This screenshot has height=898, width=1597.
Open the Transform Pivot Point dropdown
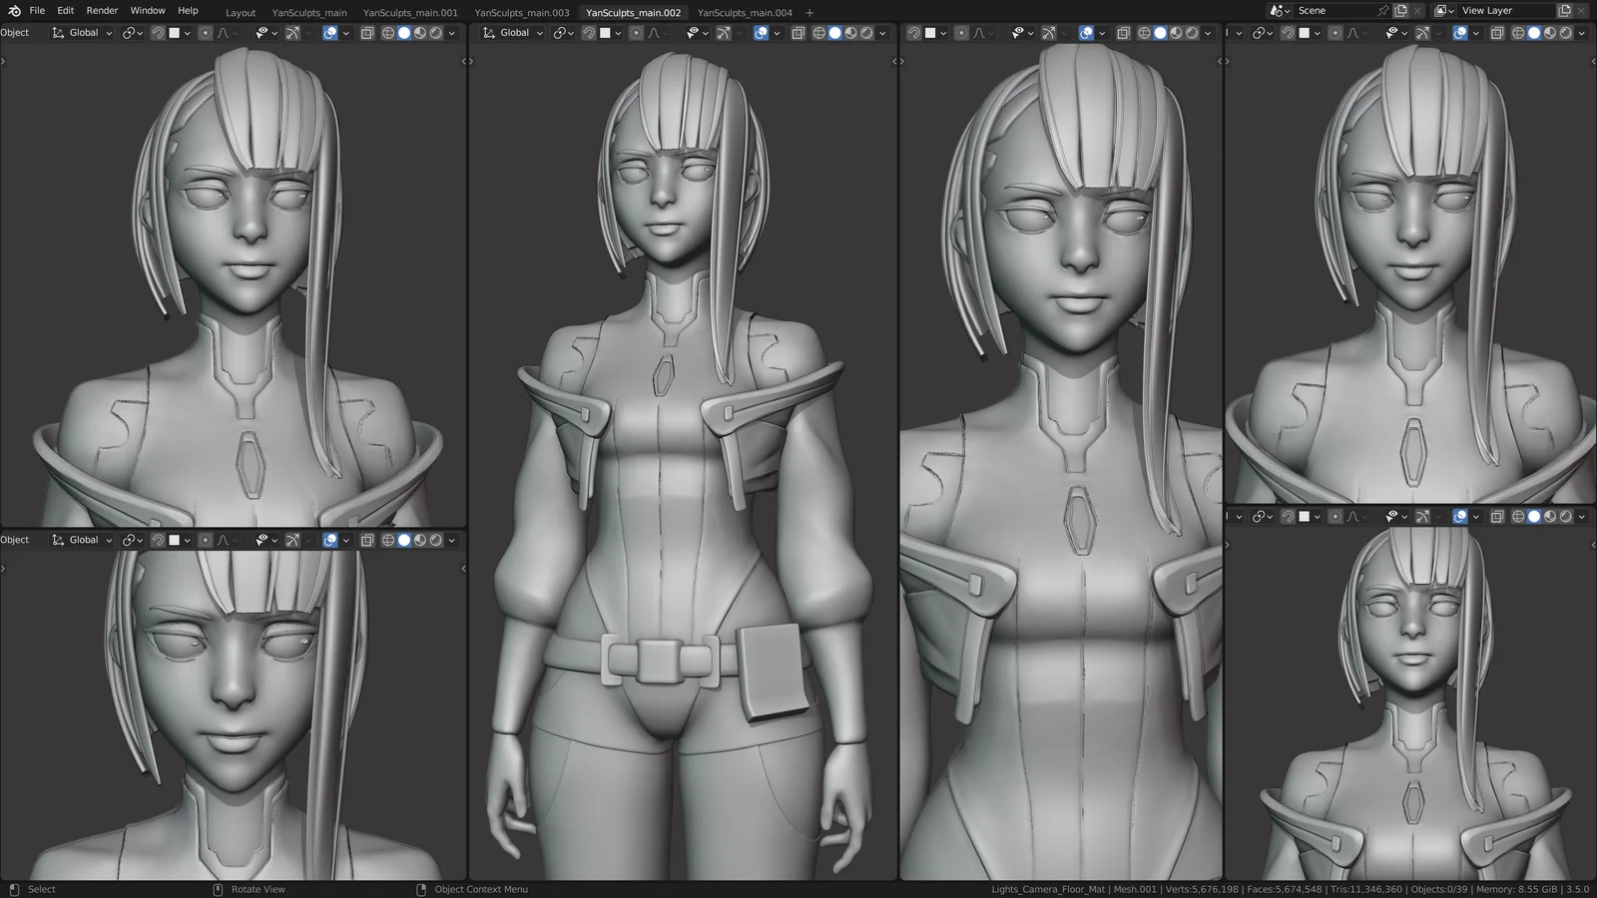[130, 32]
